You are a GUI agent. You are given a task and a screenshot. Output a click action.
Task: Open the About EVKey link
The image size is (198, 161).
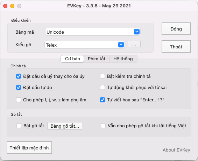tap(176, 150)
